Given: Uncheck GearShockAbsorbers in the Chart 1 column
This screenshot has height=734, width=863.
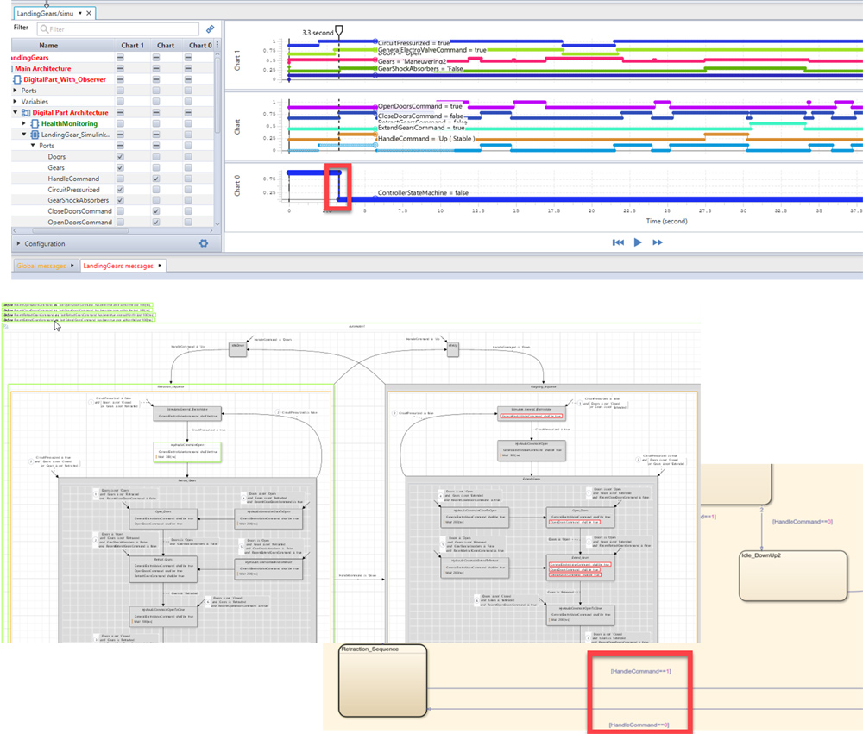Looking at the screenshot, I should [x=120, y=200].
